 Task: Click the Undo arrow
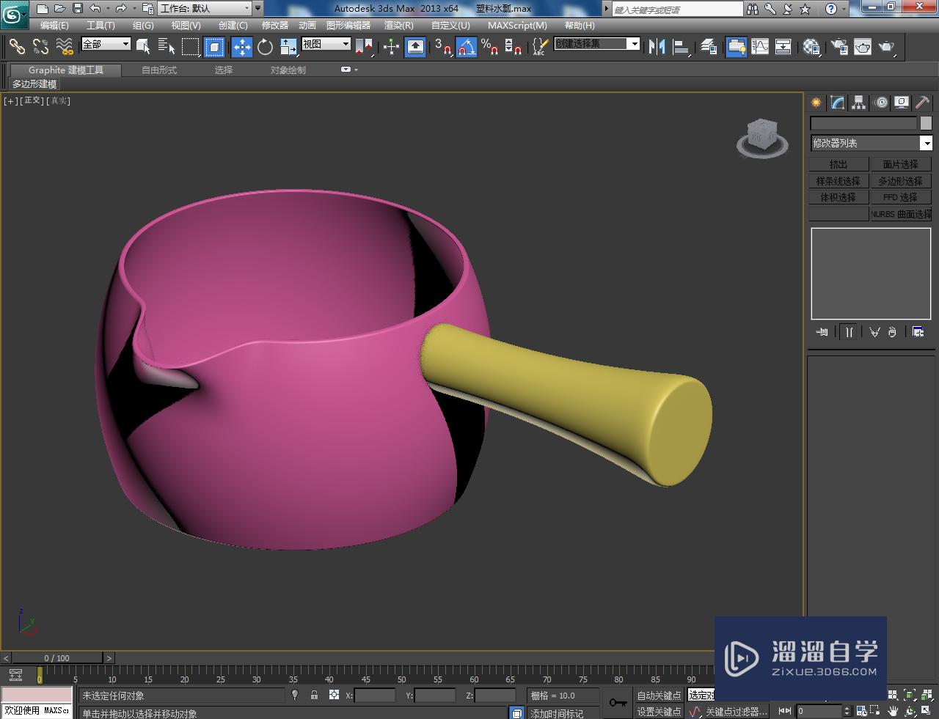point(95,9)
